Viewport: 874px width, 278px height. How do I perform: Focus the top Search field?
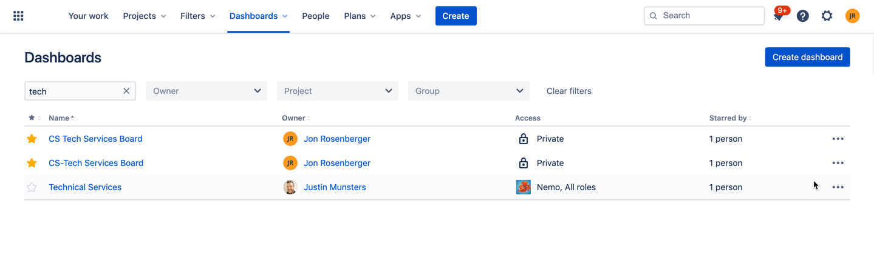click(704, 16)
